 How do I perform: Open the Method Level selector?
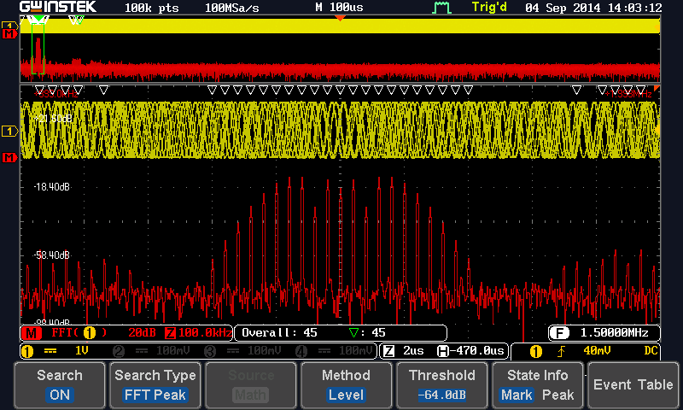(346, 384)
